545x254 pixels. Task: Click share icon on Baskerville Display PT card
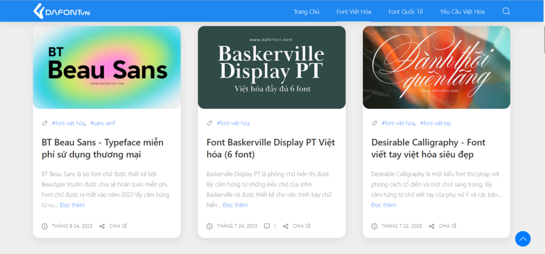click(285, 226)
